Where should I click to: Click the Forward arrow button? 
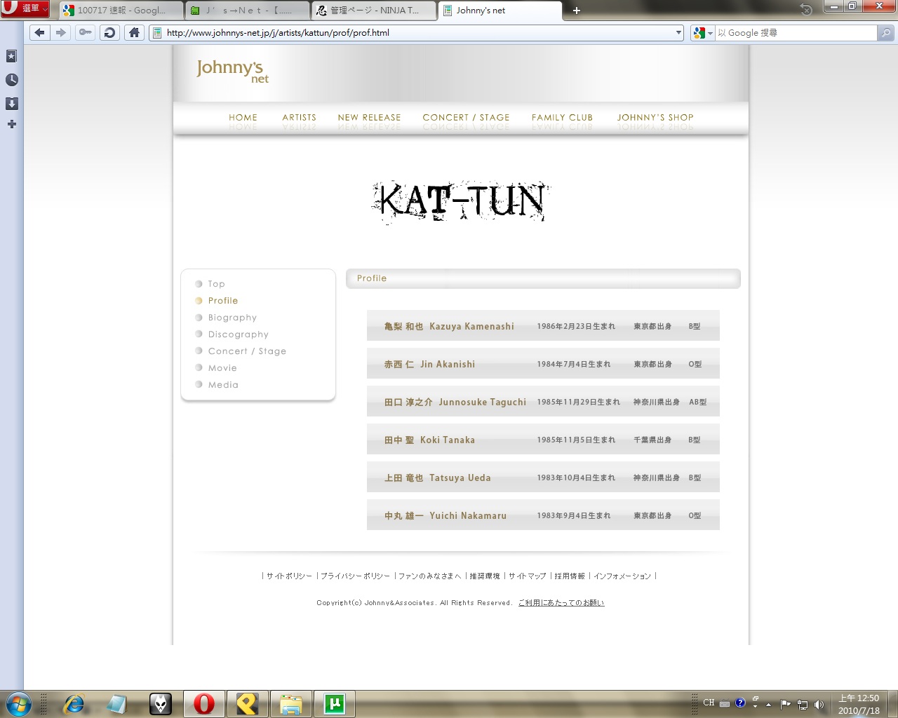click(x=61, y=32)
